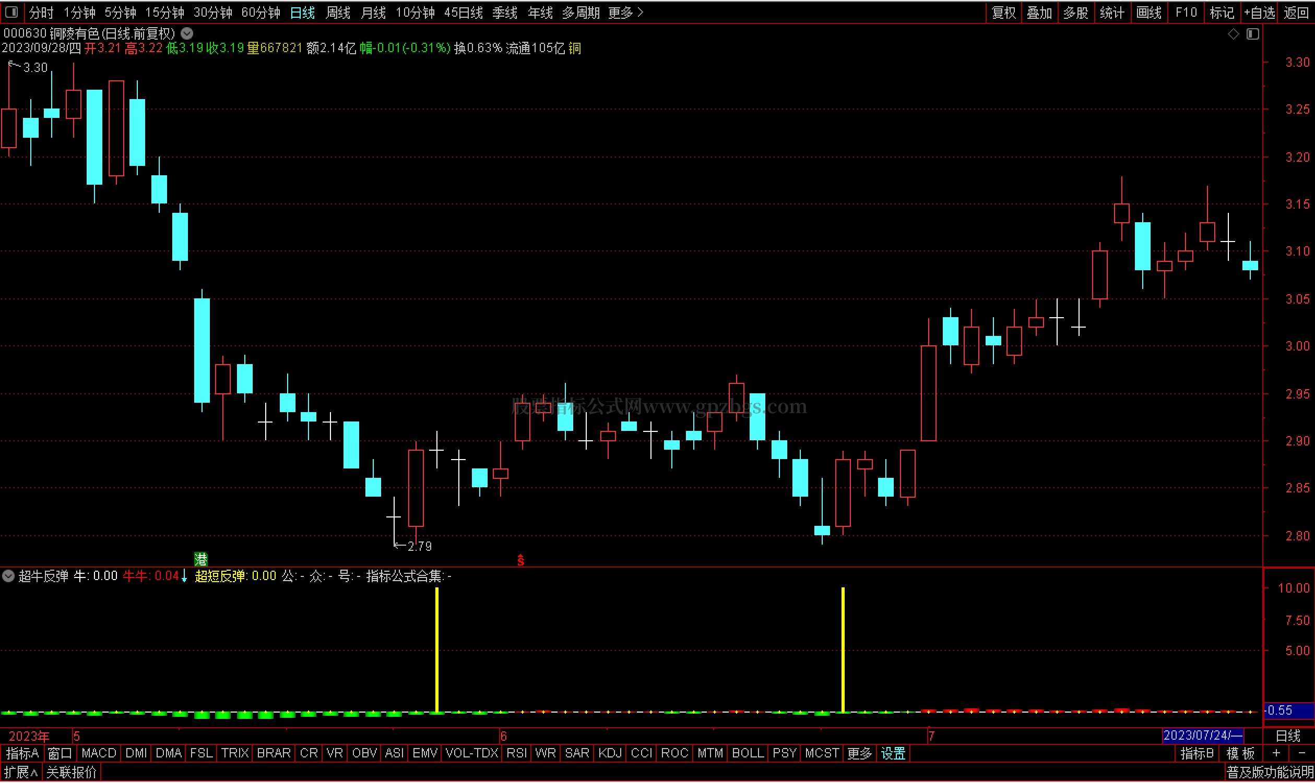Click the green 港 marker on chart
The height and width of the screenshot is (783, 1315).
(x=200, y=559)
